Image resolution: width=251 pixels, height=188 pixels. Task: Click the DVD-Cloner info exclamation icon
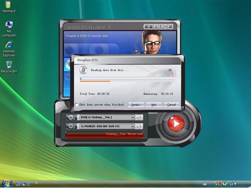tap(156, 26)
